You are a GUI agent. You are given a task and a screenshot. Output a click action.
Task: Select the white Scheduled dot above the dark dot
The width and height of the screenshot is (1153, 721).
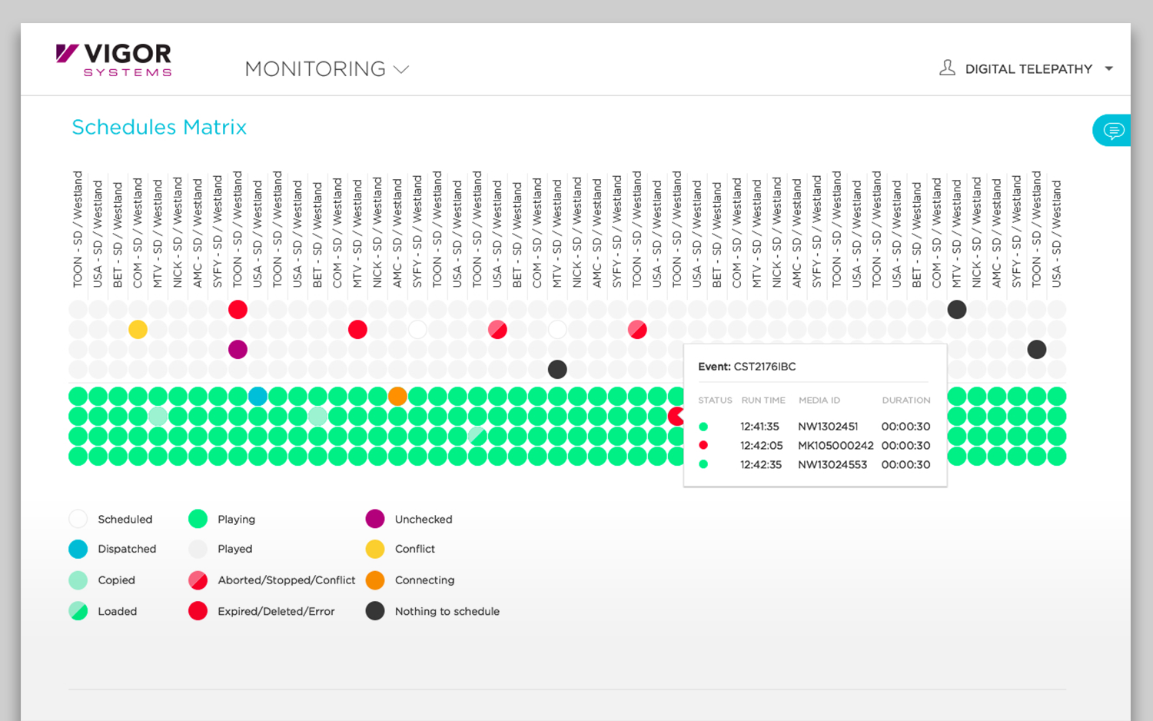click(557, 330)
